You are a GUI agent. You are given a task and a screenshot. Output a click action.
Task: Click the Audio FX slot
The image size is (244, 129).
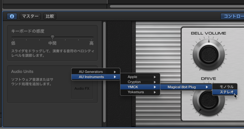(x=82, y=88)
